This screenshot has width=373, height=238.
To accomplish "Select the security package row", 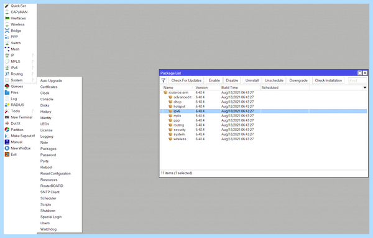I will click(264, 130).
